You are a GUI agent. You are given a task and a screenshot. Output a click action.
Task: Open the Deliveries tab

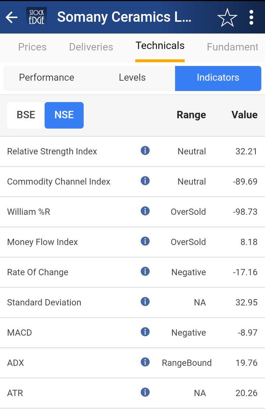click(91, 47)
